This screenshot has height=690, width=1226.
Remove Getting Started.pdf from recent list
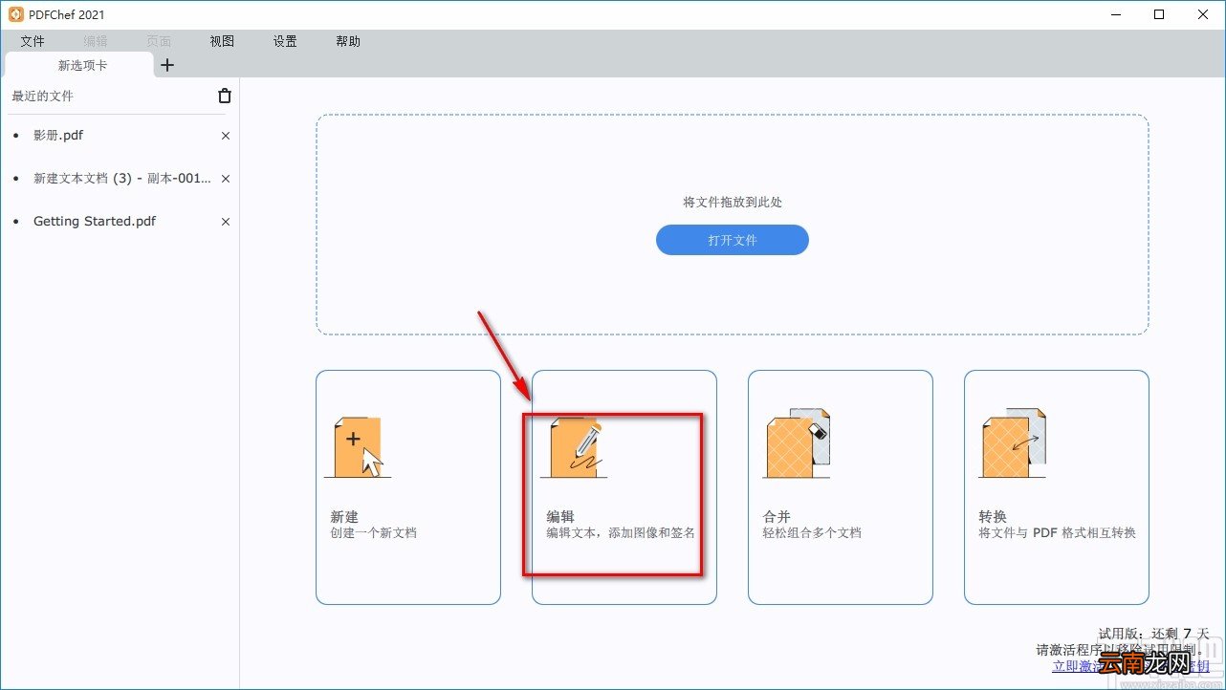coord(226,222)
